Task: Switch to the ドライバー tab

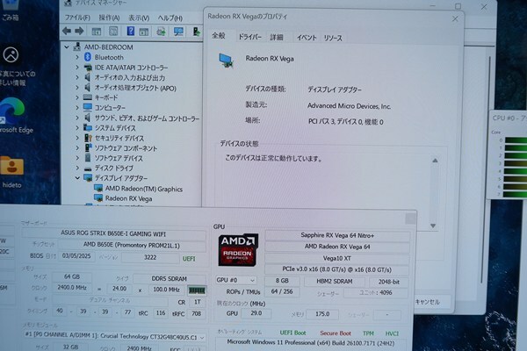Action: coord(249,38)
